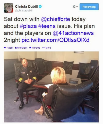103x124 pixels.
Task: Click the Favorite star icon
Action: pyautogui.click(x=30, y=48)
